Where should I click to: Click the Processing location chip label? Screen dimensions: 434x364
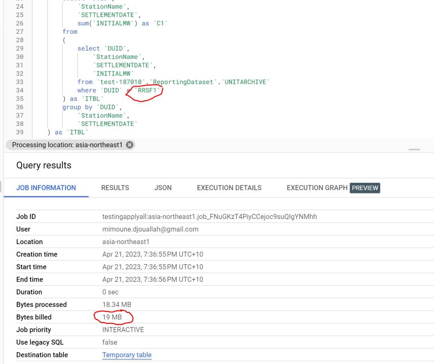tap(67, 145)
